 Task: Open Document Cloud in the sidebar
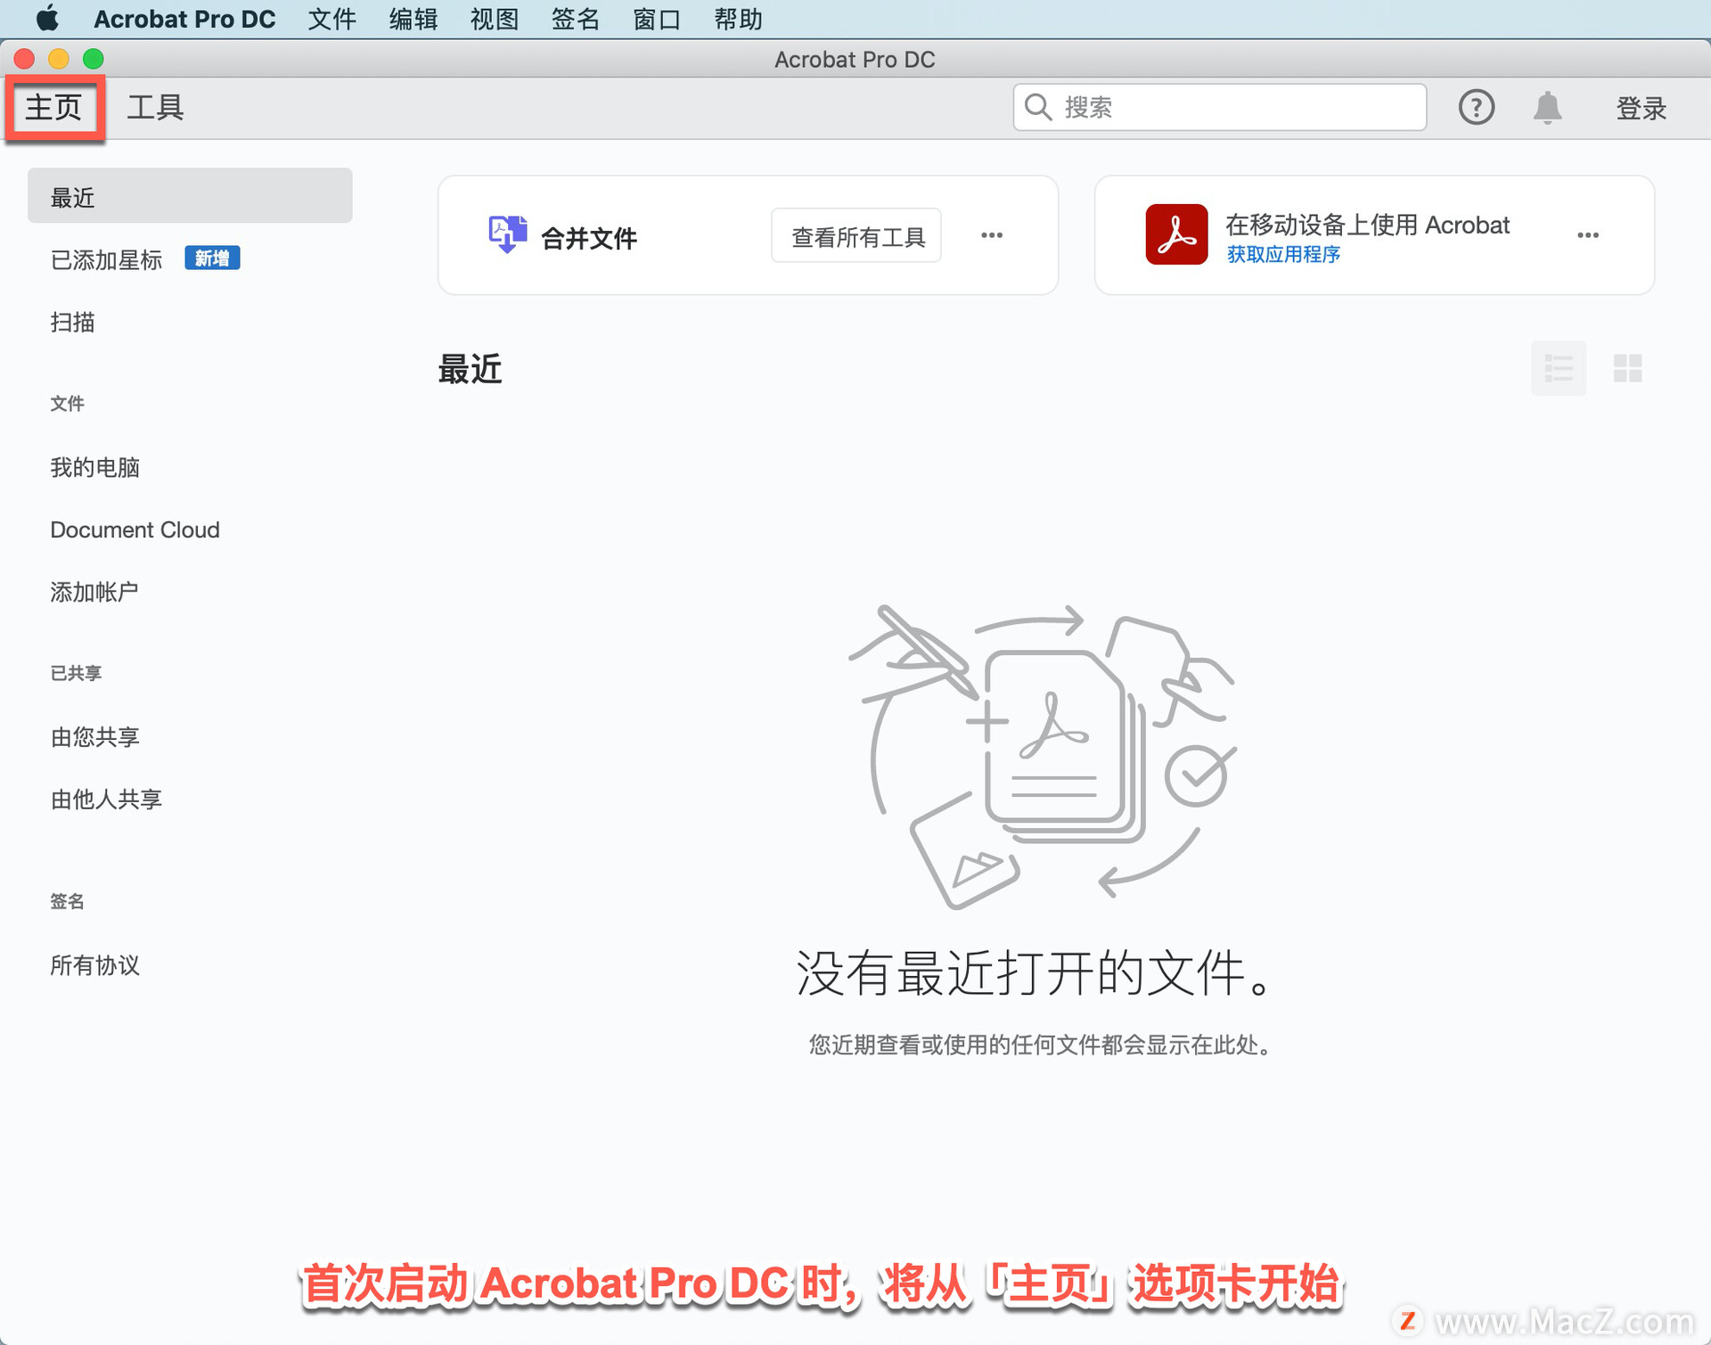point(135,529)
